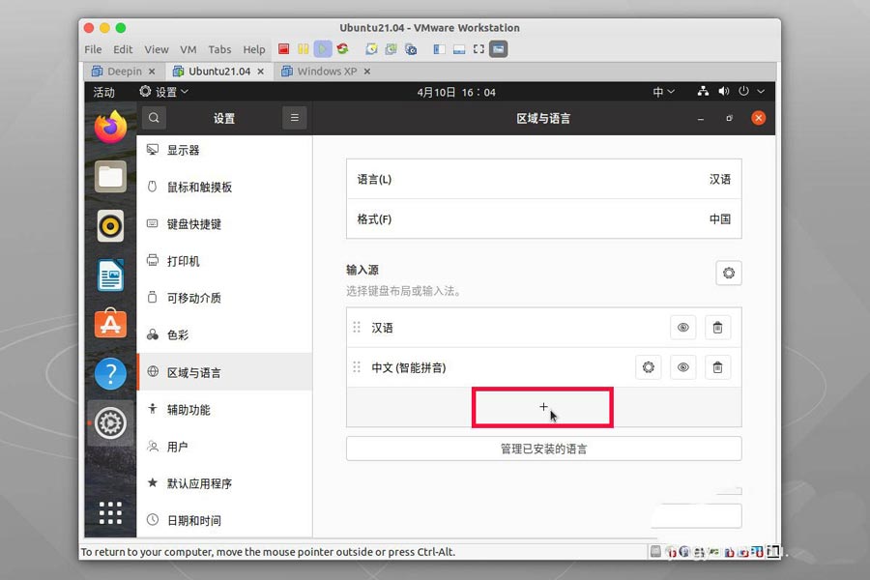Screen dimensions: 870x580
Task: Open Ubuntu Software from the dock
Action: click(110, 322)
